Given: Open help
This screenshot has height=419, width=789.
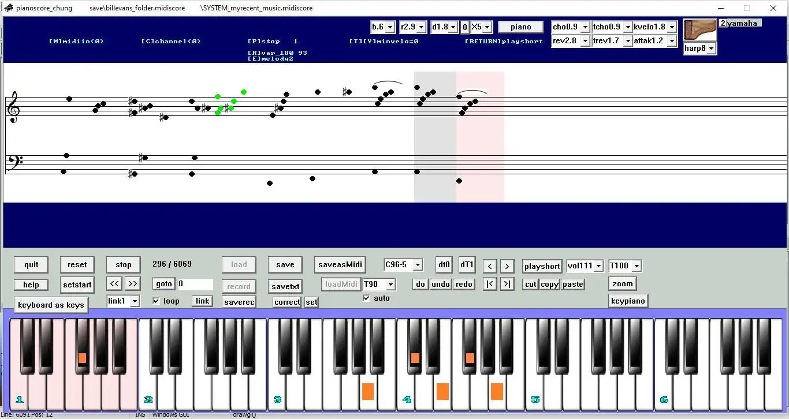Looking at the screenshot, I should coord(31,285).
